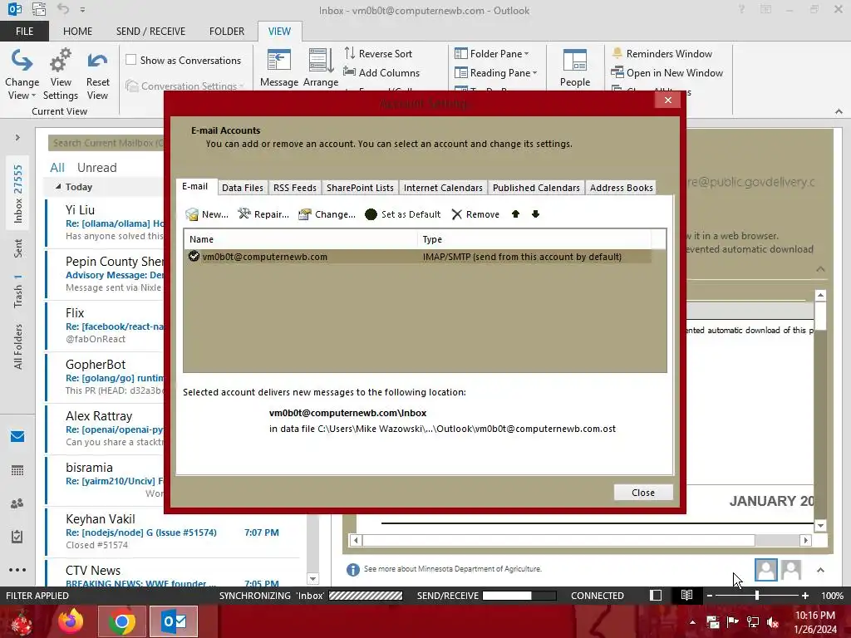
Task: Select the Inbox 27555 folder
Action: point(18,194)
